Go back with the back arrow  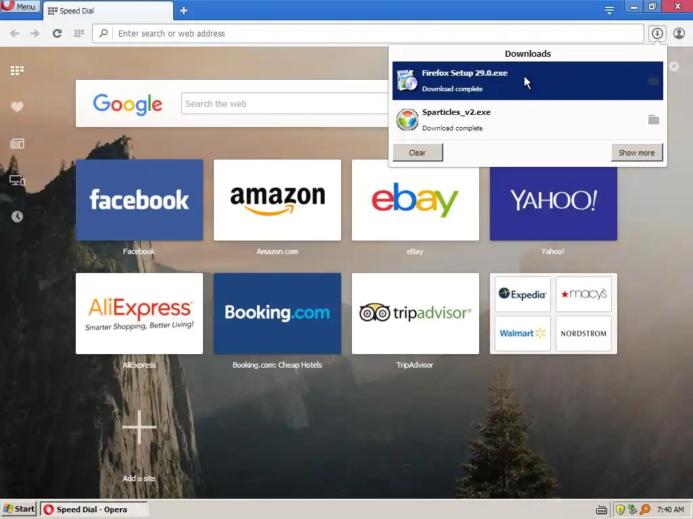pyautogui.click(x=14, y=34)
